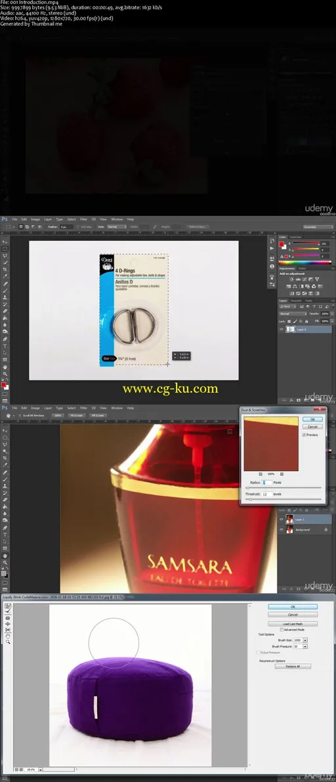The width and height of the screenshot is (336, 782).
Task: Click Cancel in Dust & Scratches dialog
Action: coord(312,427)
